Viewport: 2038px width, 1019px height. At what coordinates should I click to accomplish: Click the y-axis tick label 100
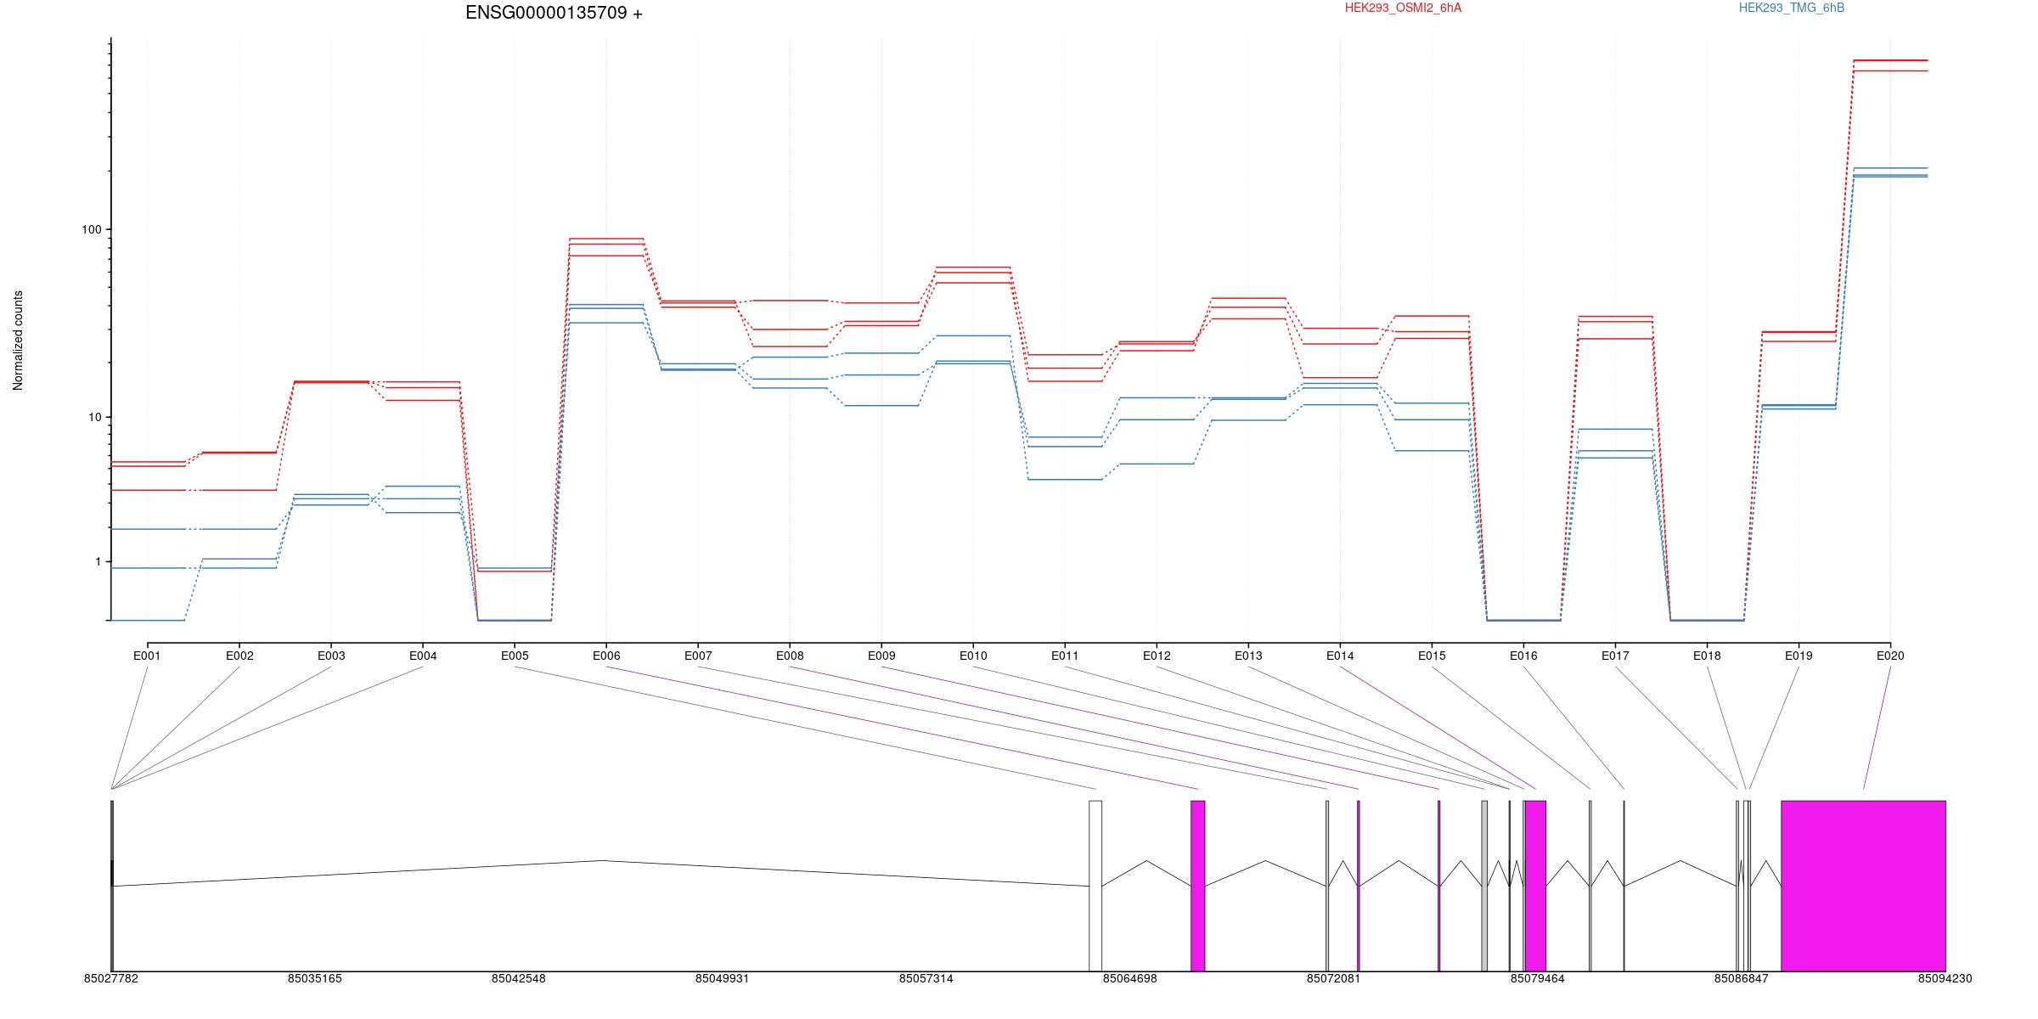pyautogui.click(x=91, y=229)
